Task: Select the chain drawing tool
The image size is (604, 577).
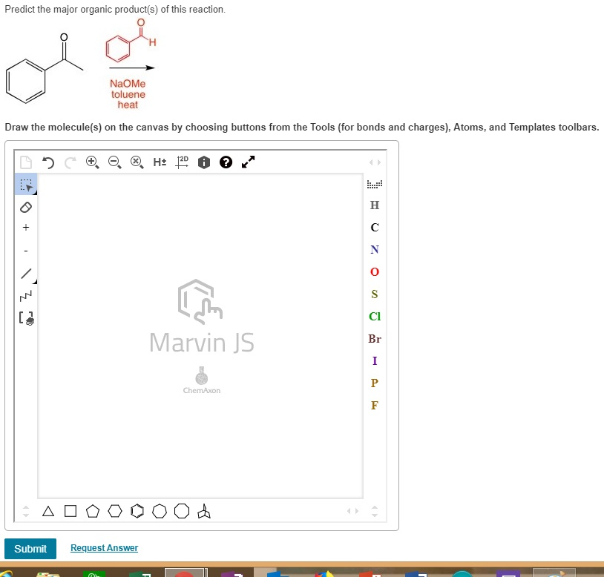Action: pyautogui.click(x=26, y=294)
